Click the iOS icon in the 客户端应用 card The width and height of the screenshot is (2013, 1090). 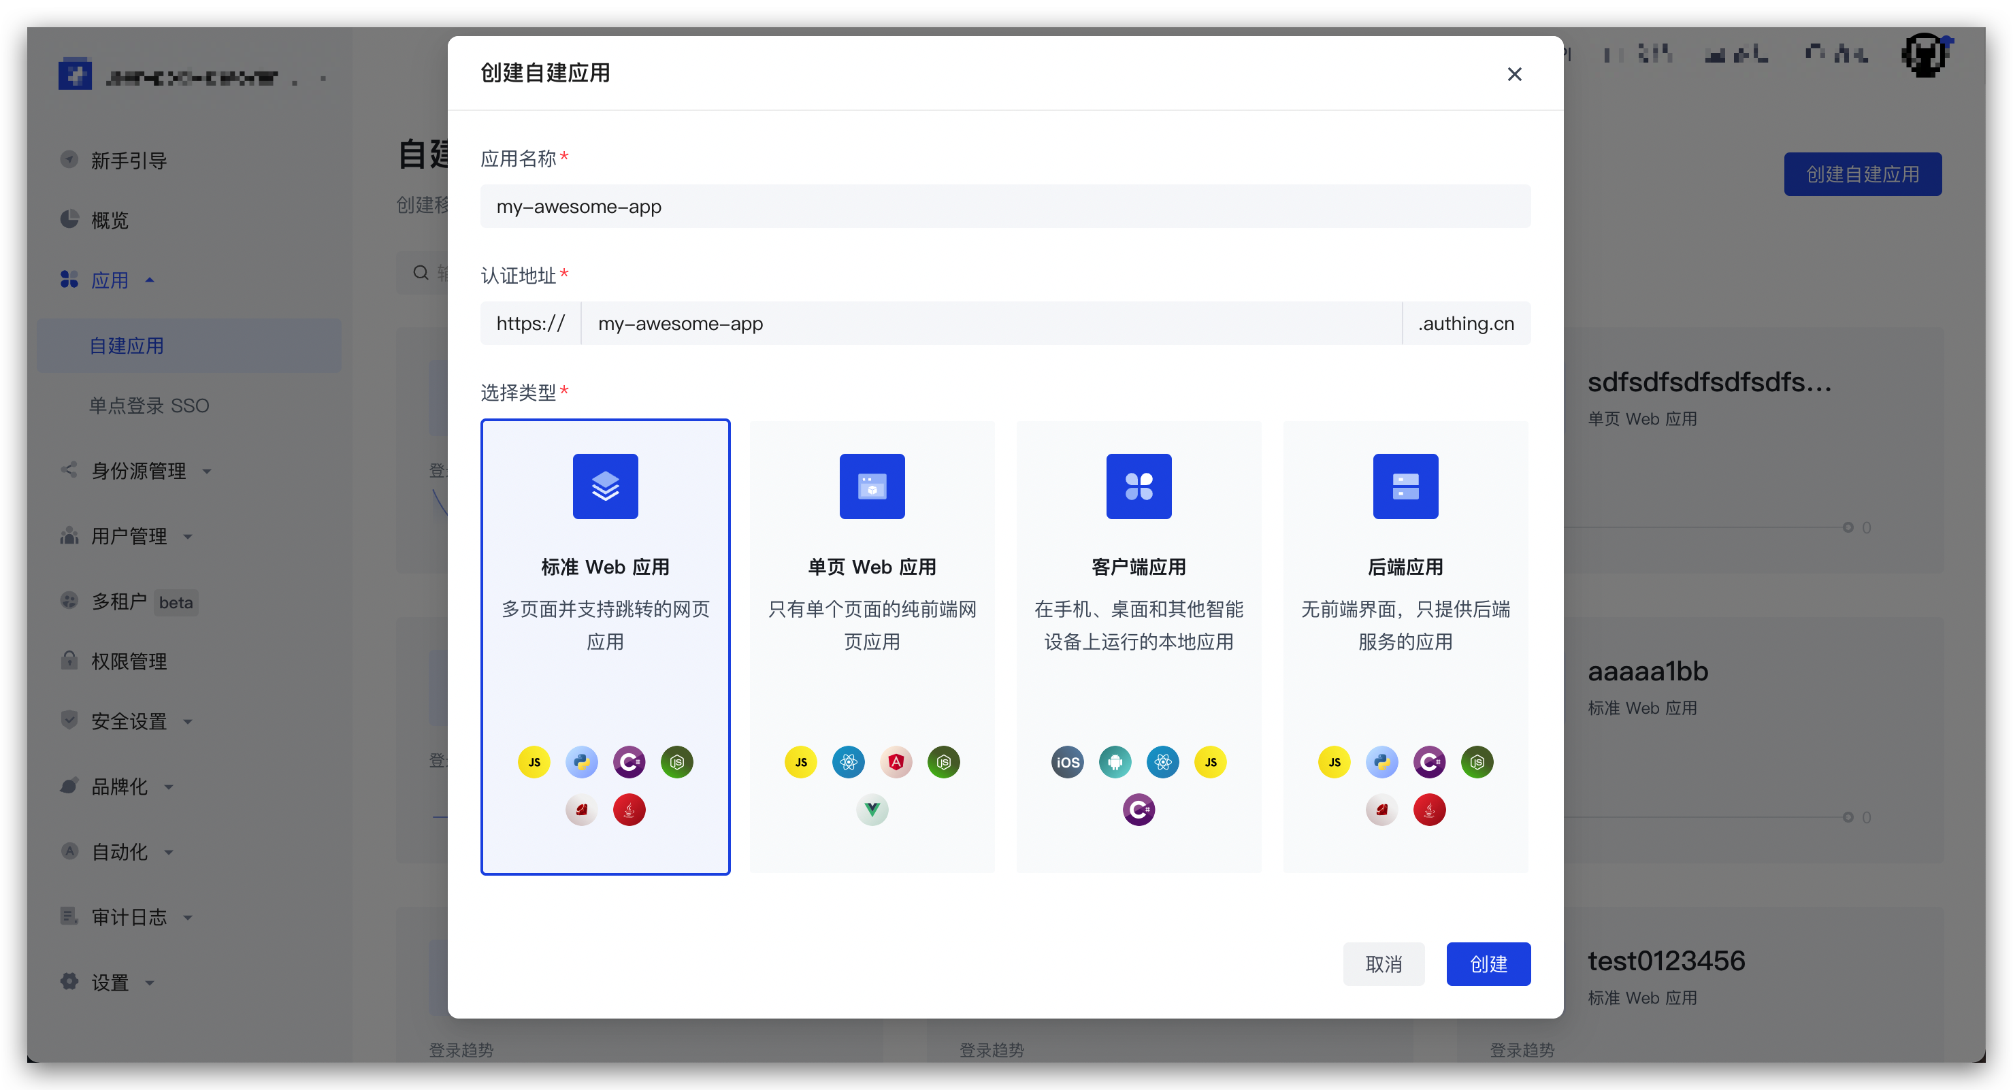[1068, 762]
